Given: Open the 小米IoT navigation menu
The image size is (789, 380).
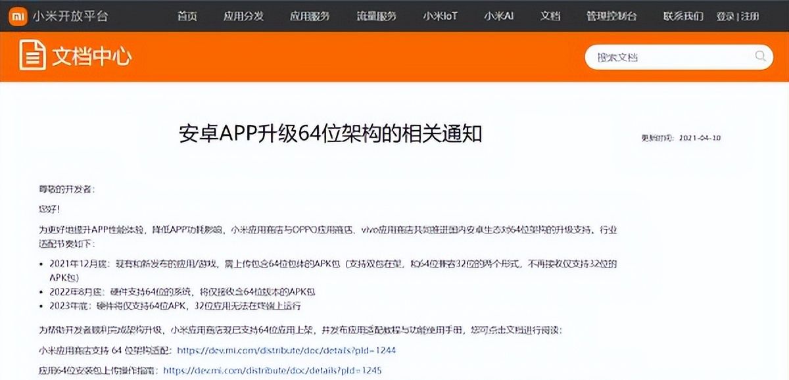Looking at the screenshot, I should (x=440, y=16).
